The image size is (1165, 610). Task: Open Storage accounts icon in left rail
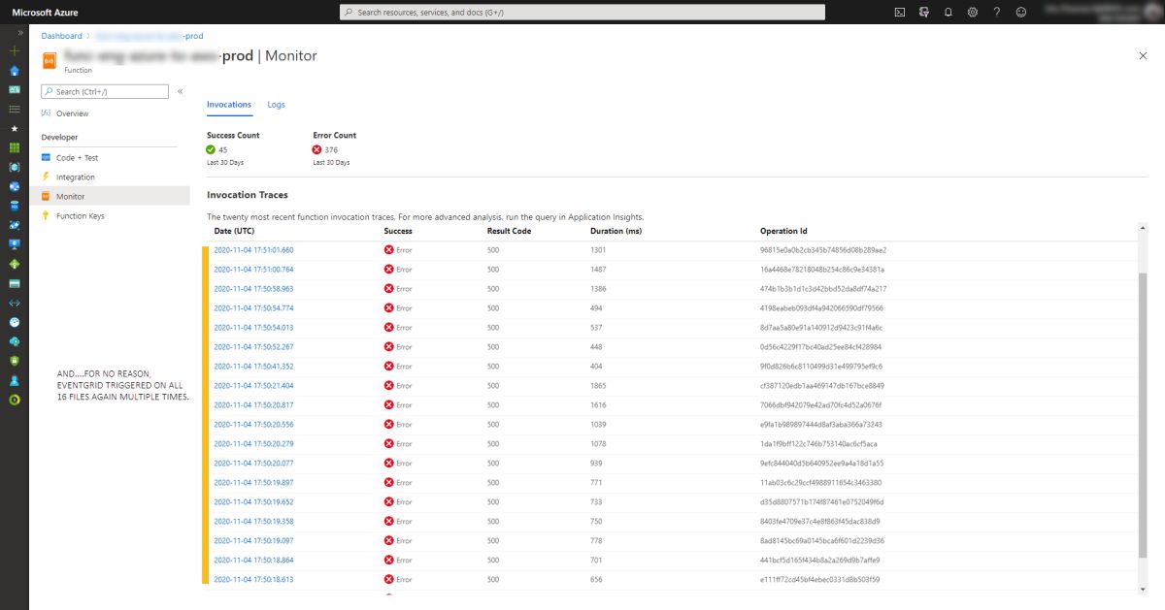coord(14,283)
